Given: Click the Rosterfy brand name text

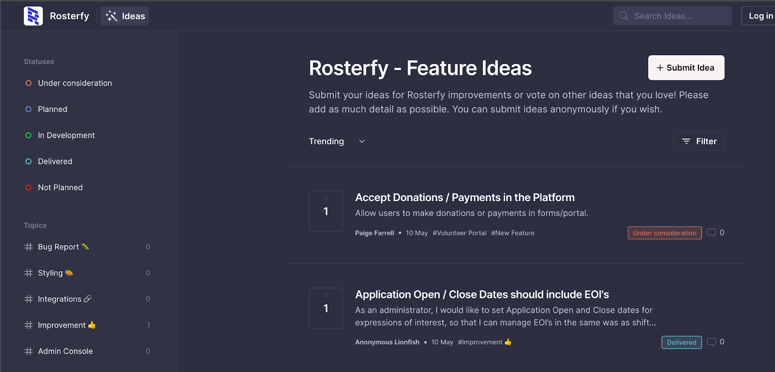Looking at the screenshot, I should click(x=69, y=16).
